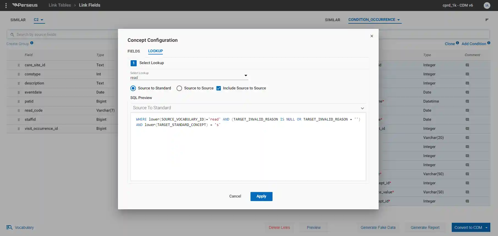The image size is (498, 236).
Task: Click the search magnifier icon
Action: [12, 35]
